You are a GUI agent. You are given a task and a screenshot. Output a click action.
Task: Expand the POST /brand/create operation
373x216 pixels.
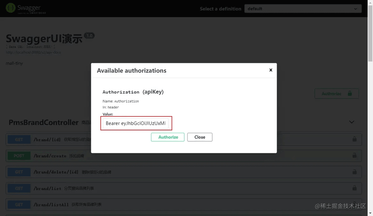pyautogui.click(x=184, y=156)
